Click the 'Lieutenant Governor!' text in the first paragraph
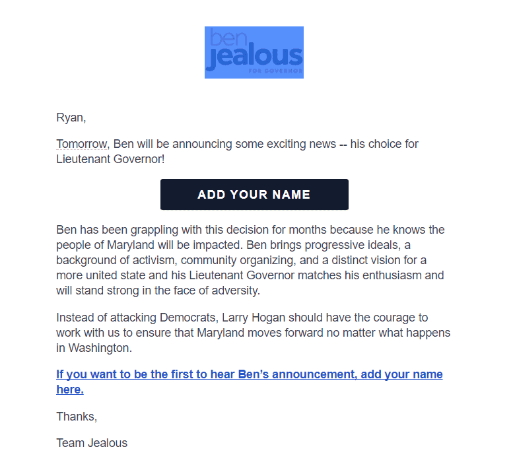 coord(110,159)
